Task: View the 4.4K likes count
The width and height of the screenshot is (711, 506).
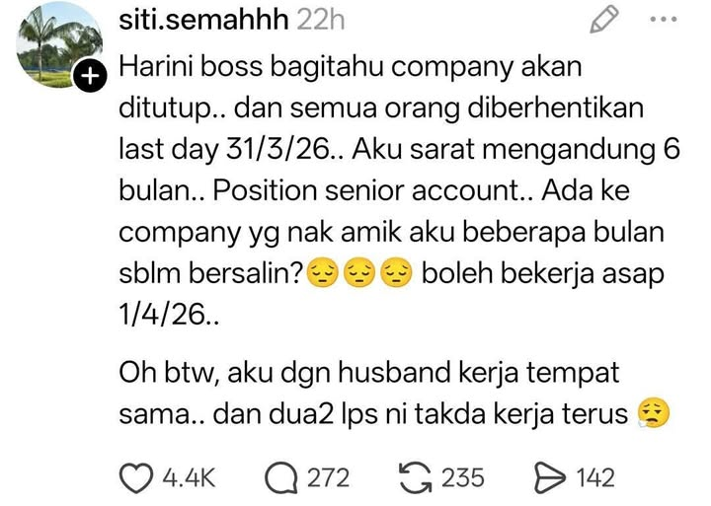Action: tap(189, 478)
